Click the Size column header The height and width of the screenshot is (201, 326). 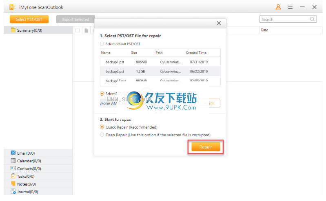134,52
